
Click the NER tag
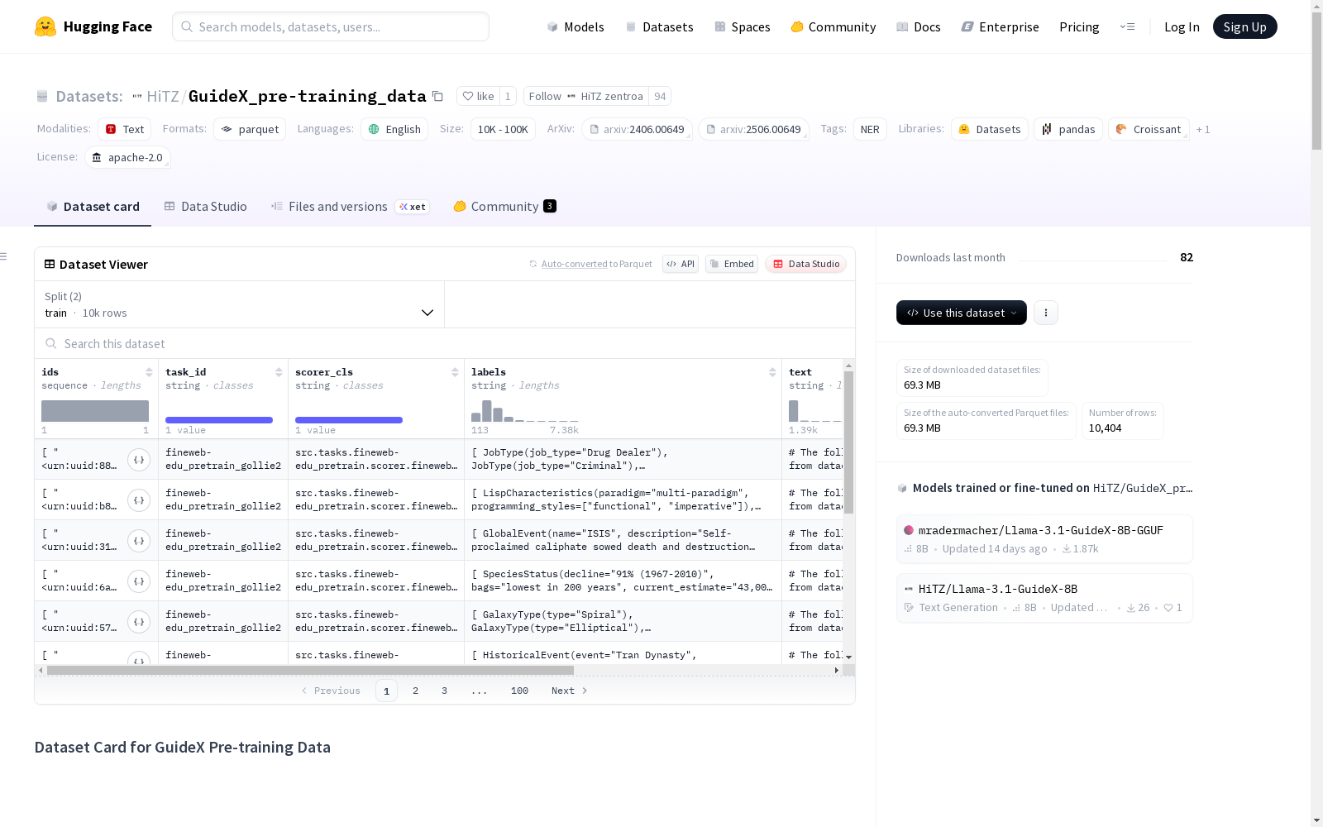tap(870, 129)
